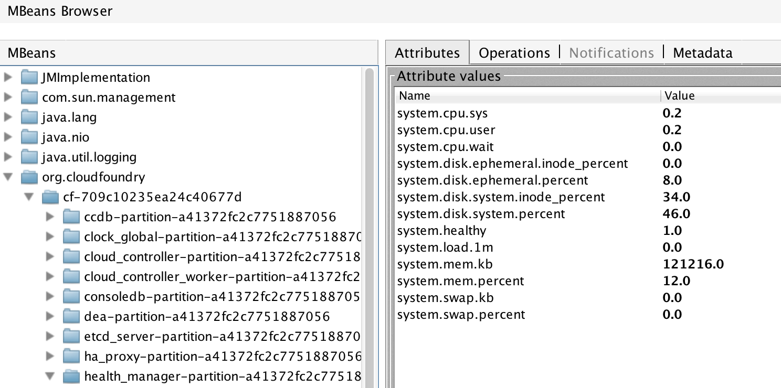Click the 8.0 ephemeral percent value
This screenshot has width=781, height=388.
[672, 180]
